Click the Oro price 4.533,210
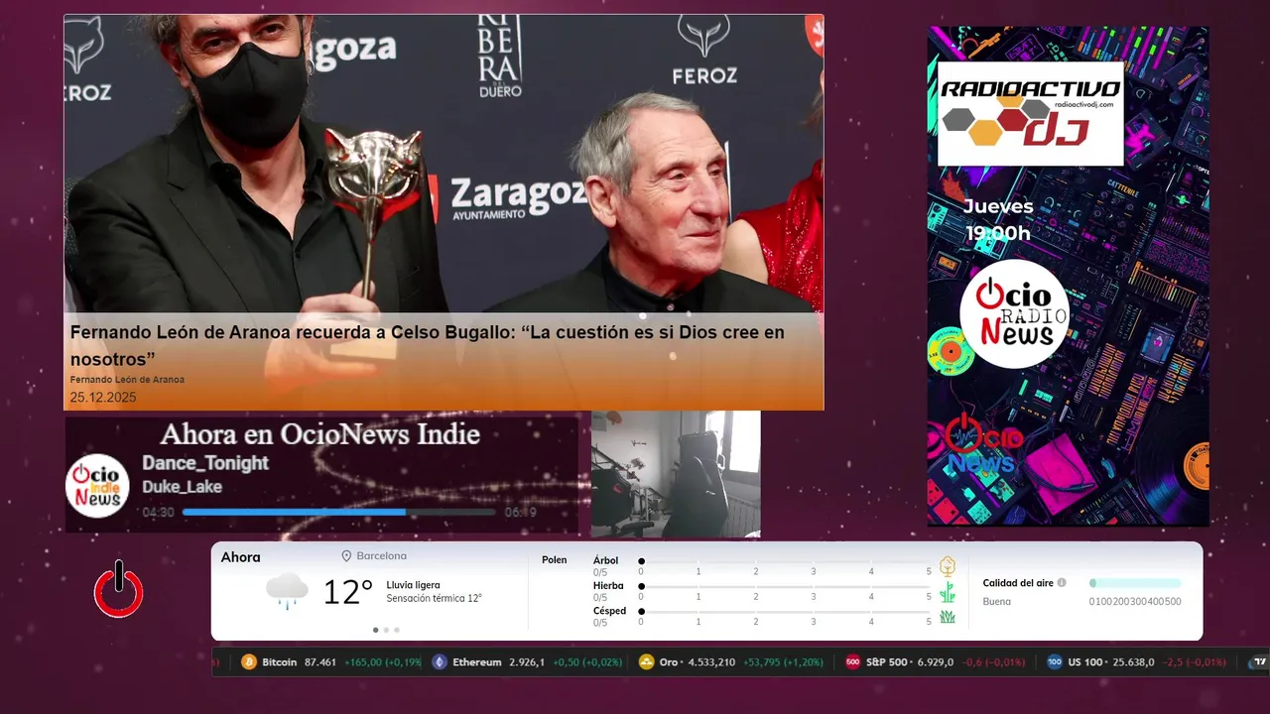This screenshot has height=714, width=1270. pyautogui.click(x=709, y=662)
